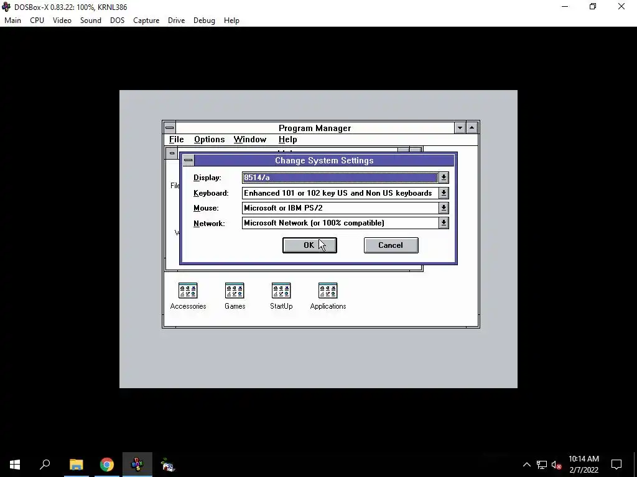Maximize Program Manager with up-arrow button
Viewport: 637px width, 477px height.
pos(472,128)
